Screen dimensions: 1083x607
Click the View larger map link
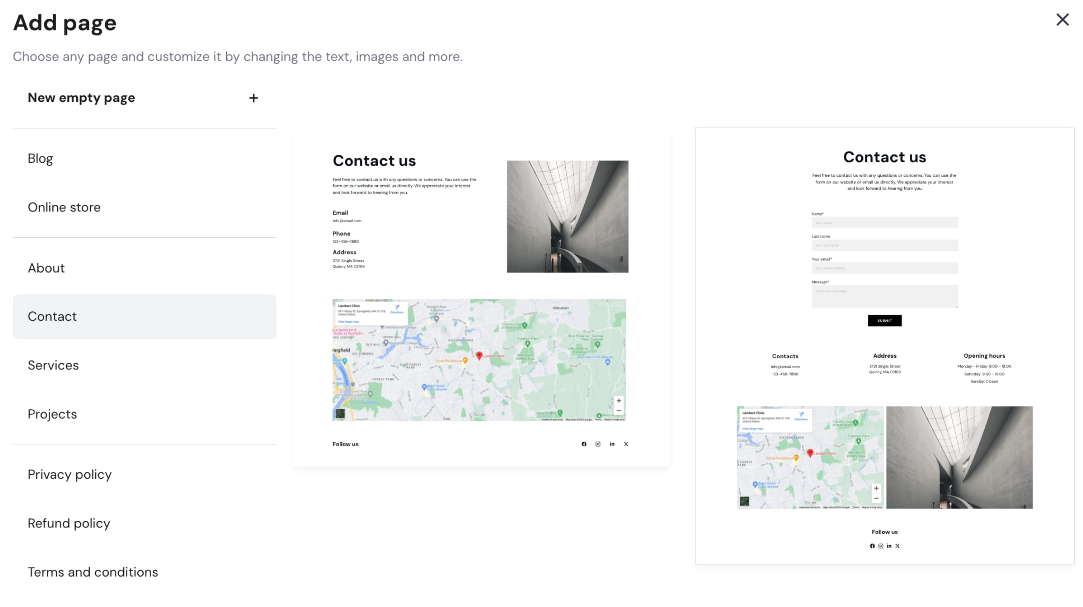point(348,322)
